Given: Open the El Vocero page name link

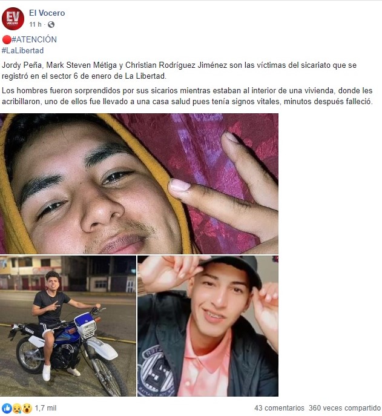Looking at the screenshot, I should [x=47, y=13].
